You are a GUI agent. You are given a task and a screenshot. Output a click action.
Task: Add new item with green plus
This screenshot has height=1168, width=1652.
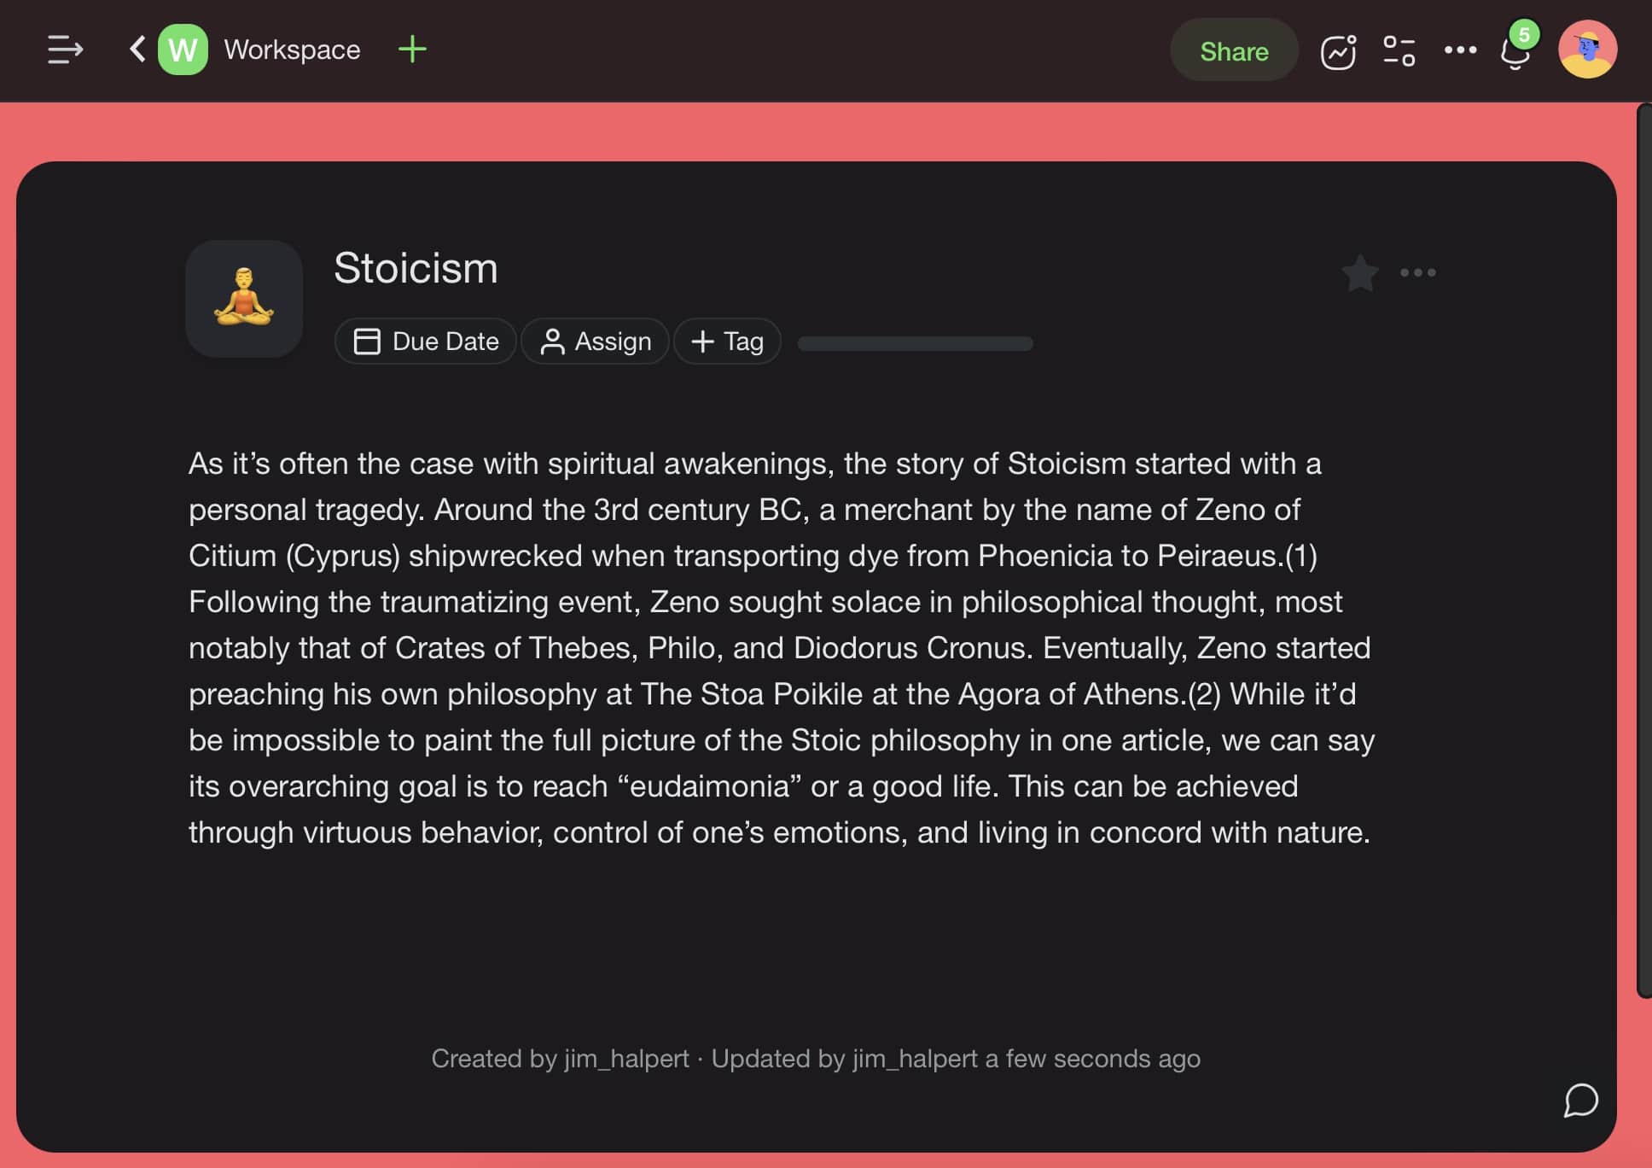pyautogui.click(x=412, y=50)
